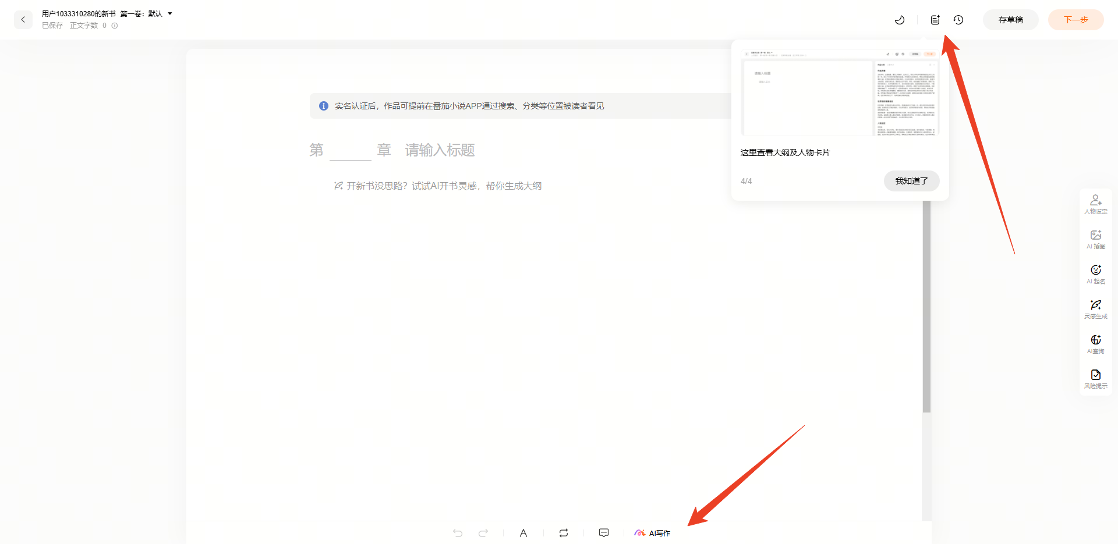Click the 正文字数 word count label
The width and height of the screenshot is (1118, 544).
[x=84, y=26]
